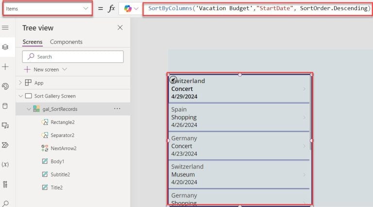
Task: Open the Media icon in the left rail
Action: (5, 125)
